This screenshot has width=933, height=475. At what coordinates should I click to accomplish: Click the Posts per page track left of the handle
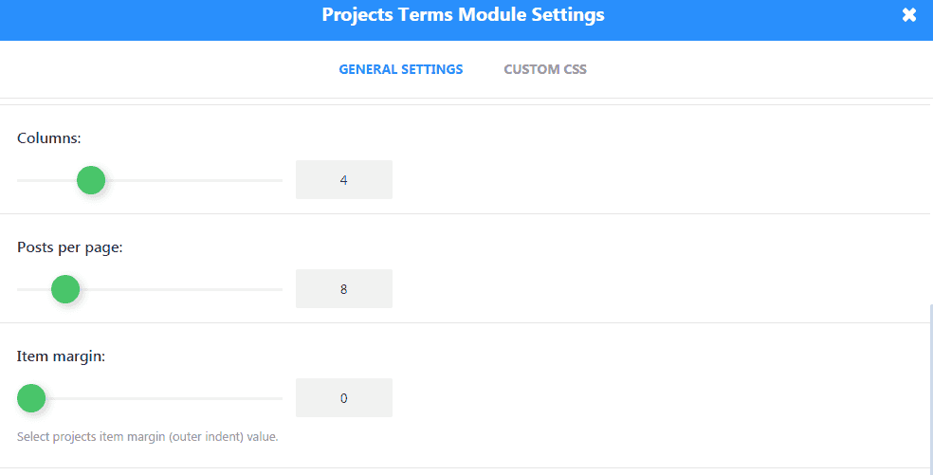30,288
